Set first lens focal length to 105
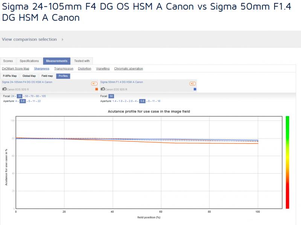The width and height of the screenshot is (301, 225). [44, 96]
